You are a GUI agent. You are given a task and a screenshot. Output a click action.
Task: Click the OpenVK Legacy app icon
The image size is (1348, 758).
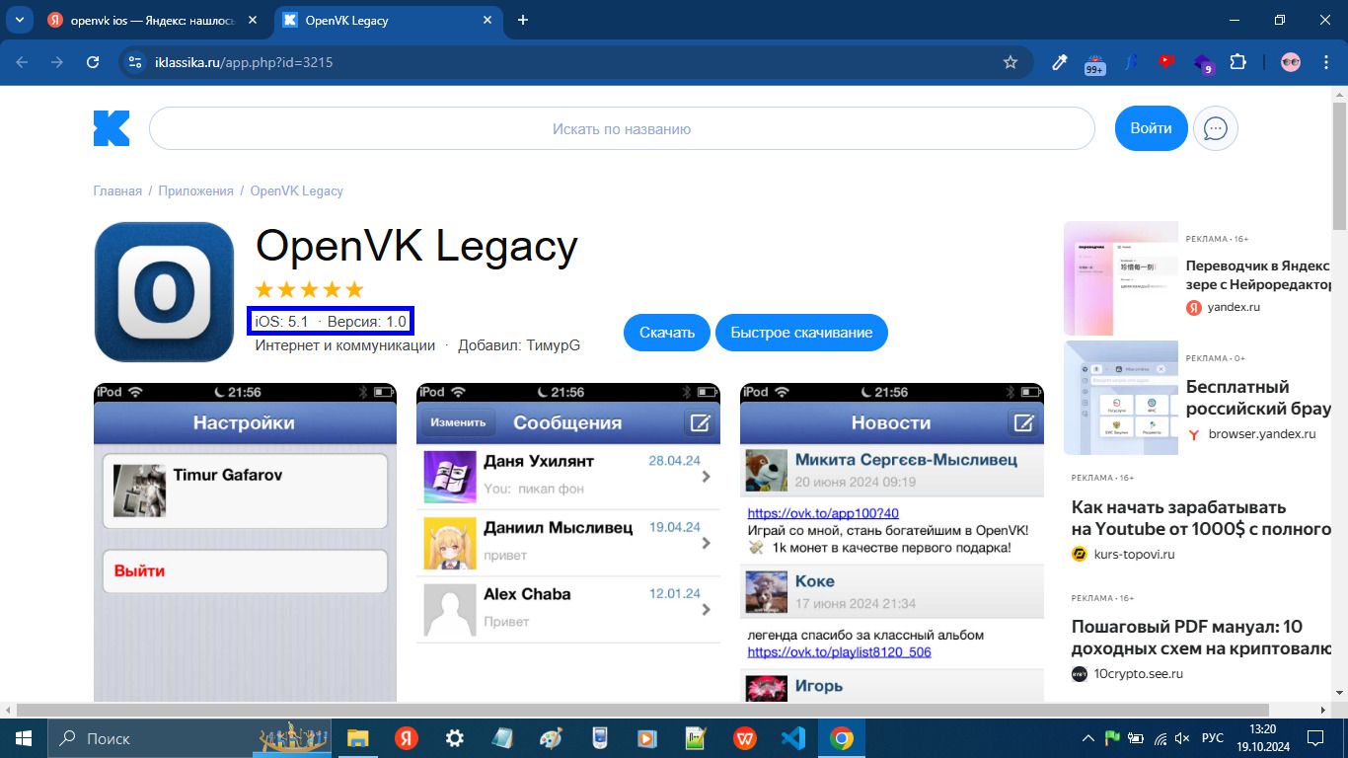coord(164,292)
